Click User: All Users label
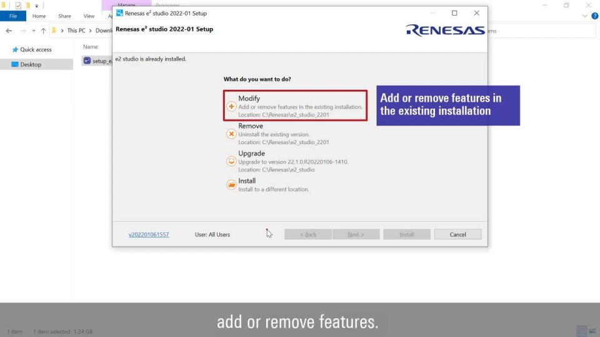Image resolution: width=600 pixels, height=337 pixels. click(212, 235)
